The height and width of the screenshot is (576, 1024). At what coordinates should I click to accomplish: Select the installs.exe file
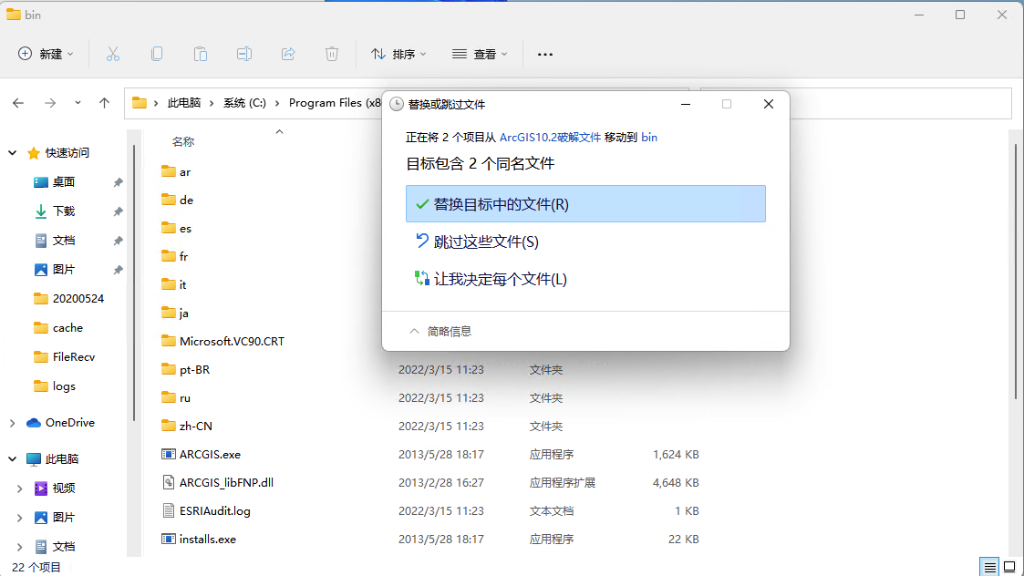tap(208, 540)
